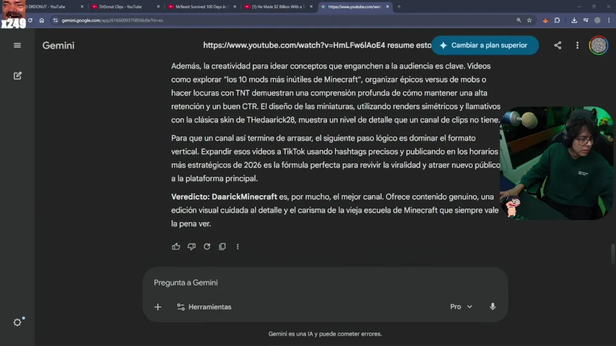Focus the Pregunta a Gemini input field
616x346 pixels.
click(325, 283)
